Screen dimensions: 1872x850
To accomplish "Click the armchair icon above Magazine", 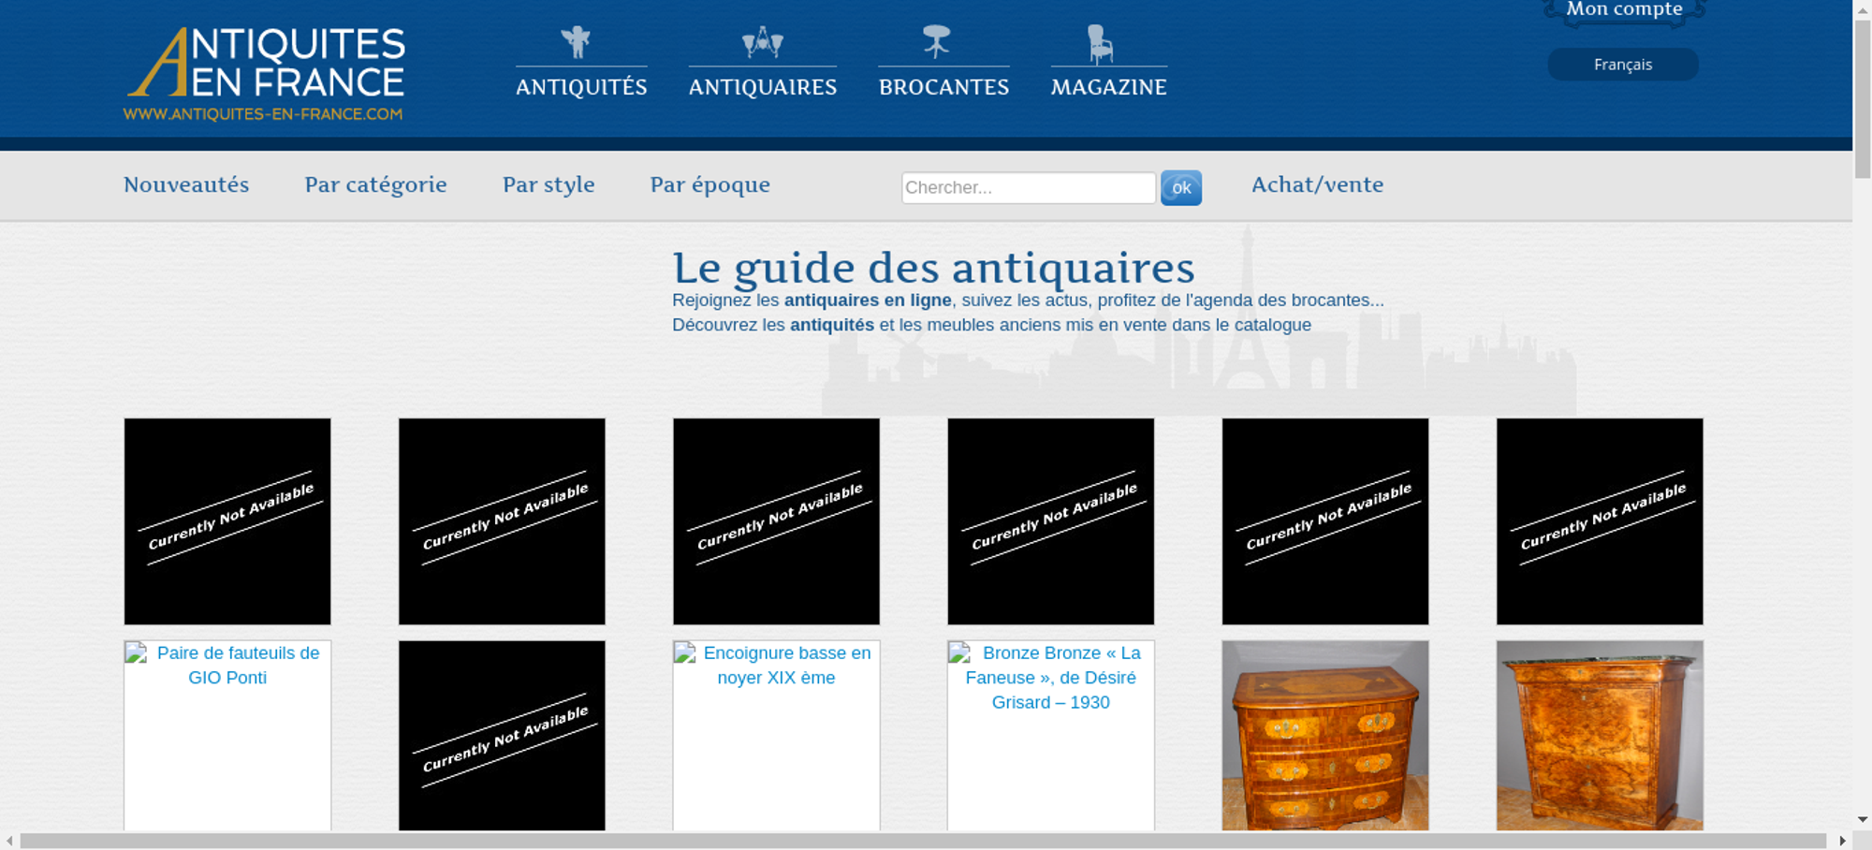I will (x=1100, y=44).
